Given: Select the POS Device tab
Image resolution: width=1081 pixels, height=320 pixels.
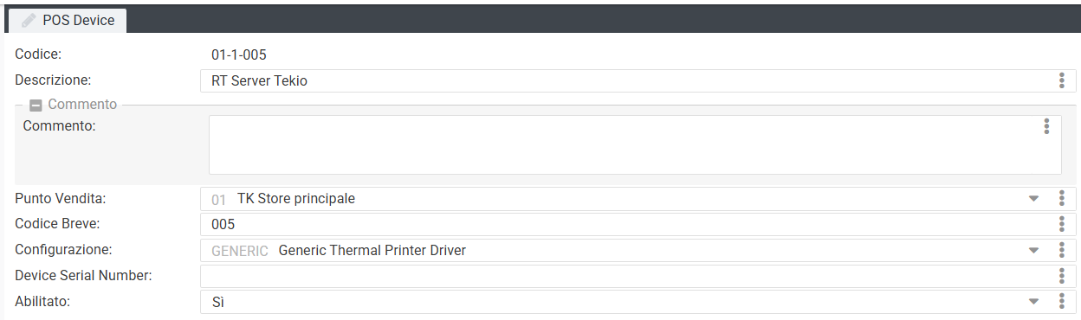Looking at the screenshot, I should (68, 21).
